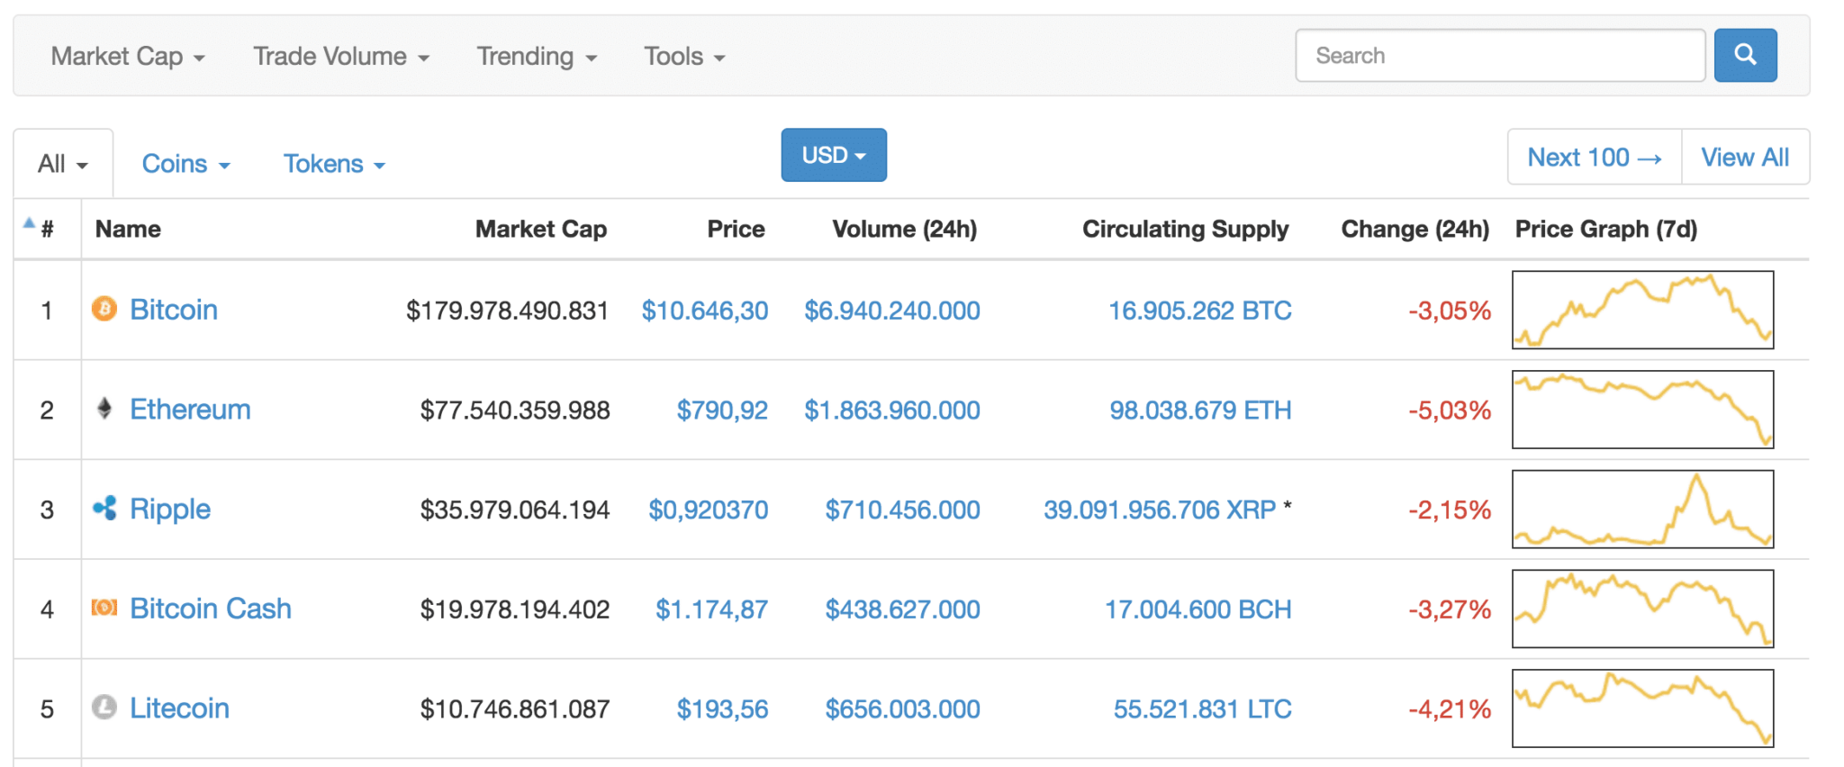Sort by Change (24h) column header
The width and height of the screenshot is (1844, 767).
pos(1415,230)
